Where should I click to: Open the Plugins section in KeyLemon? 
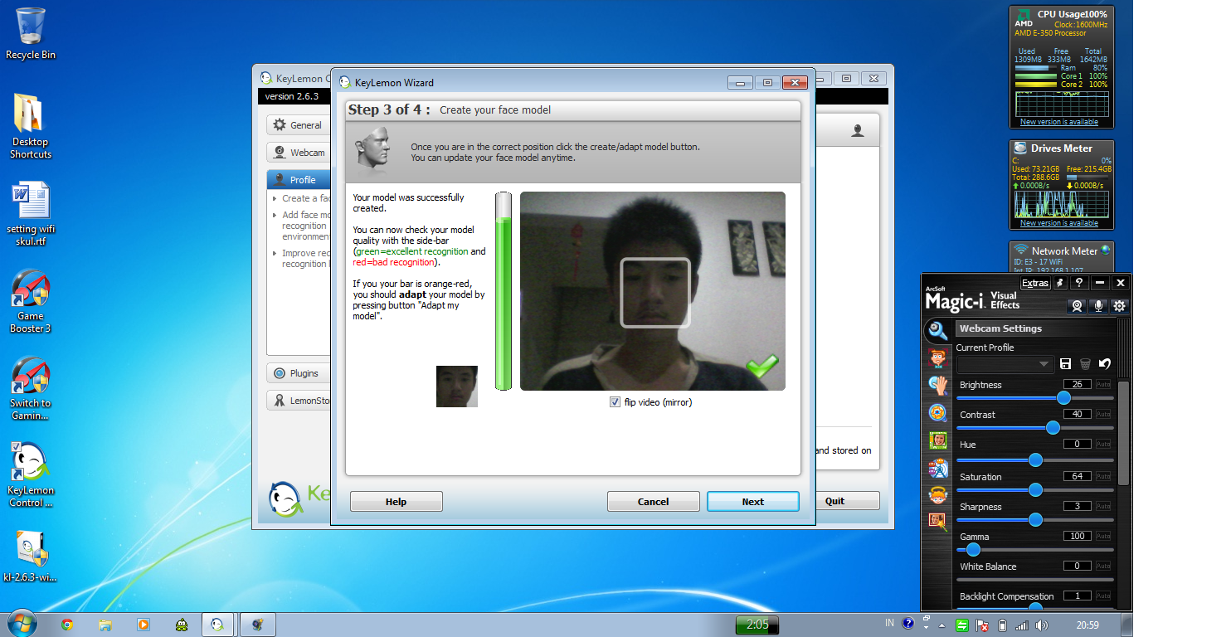click(299, 373)
